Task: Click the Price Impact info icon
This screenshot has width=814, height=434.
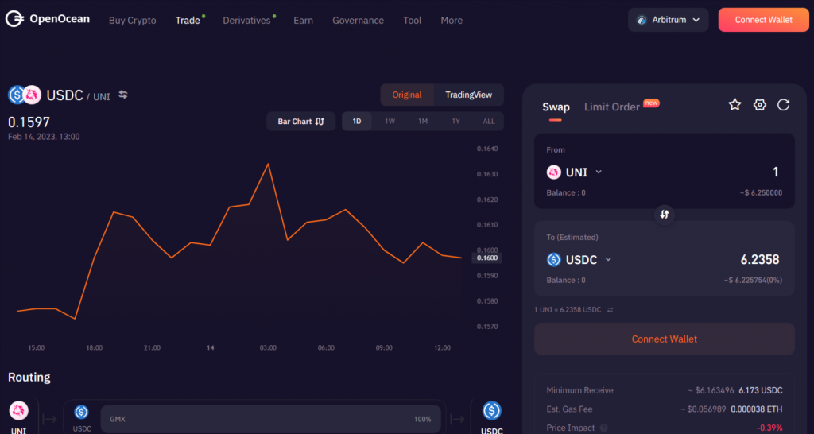Action: pos(604,428)
